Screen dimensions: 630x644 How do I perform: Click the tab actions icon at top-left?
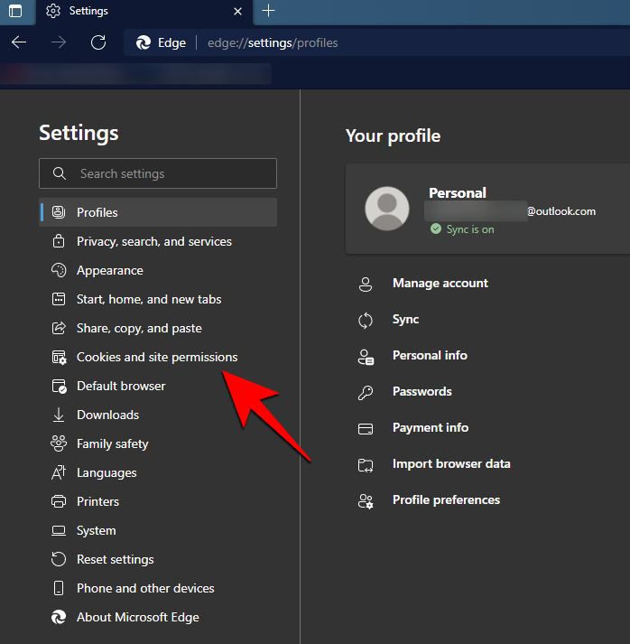click(15, 11)
